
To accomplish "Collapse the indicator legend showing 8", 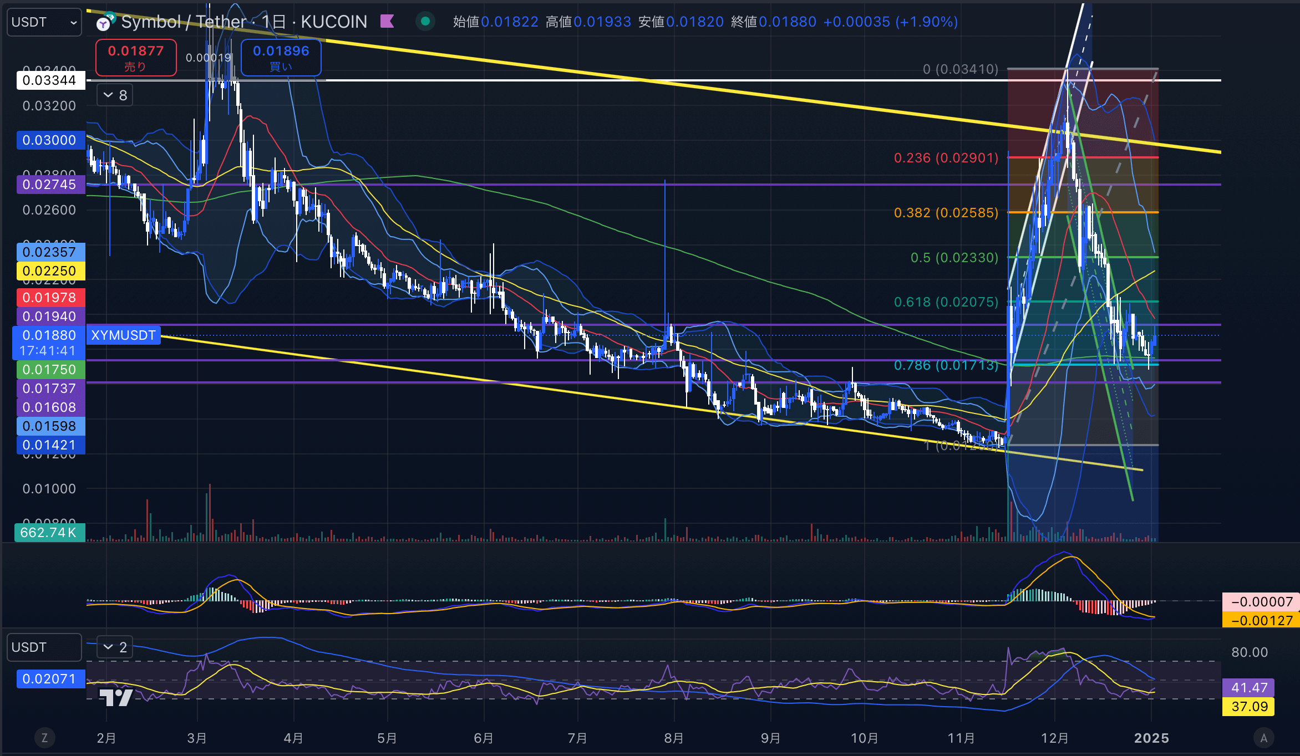I will (x=115, y=95).
